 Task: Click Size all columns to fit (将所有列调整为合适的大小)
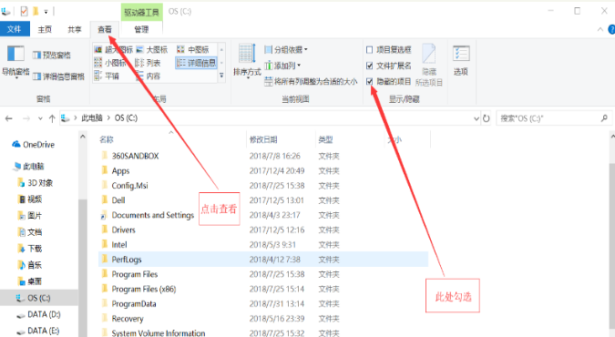point(311,81)
